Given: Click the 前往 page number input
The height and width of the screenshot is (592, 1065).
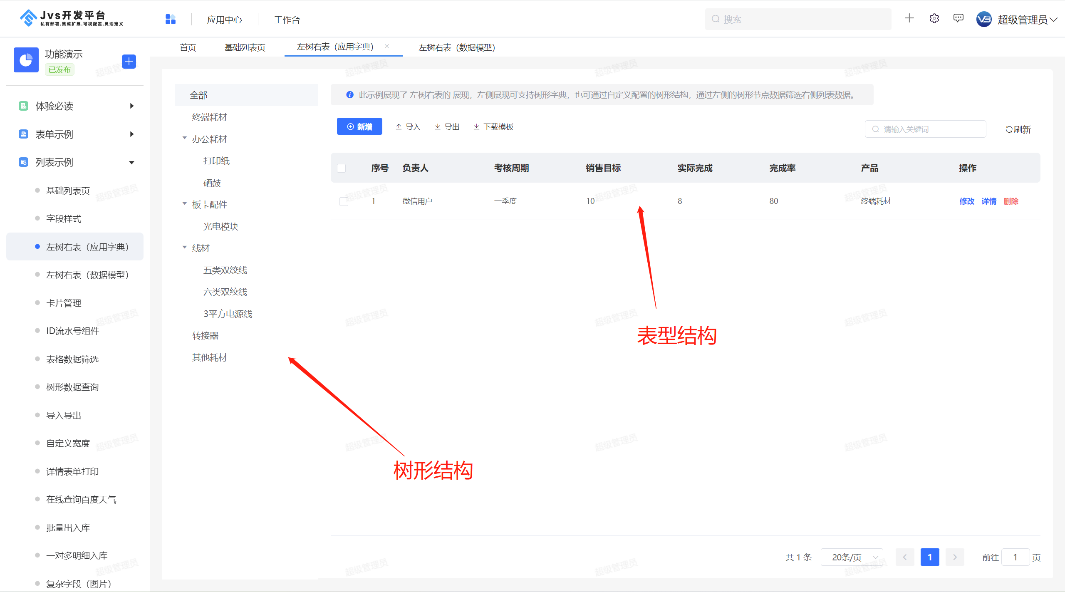Looking at the screenshot, I should (x=1015, y=557).
